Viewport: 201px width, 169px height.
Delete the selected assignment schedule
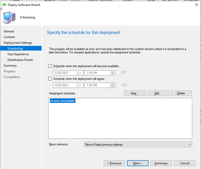point(181,93)
